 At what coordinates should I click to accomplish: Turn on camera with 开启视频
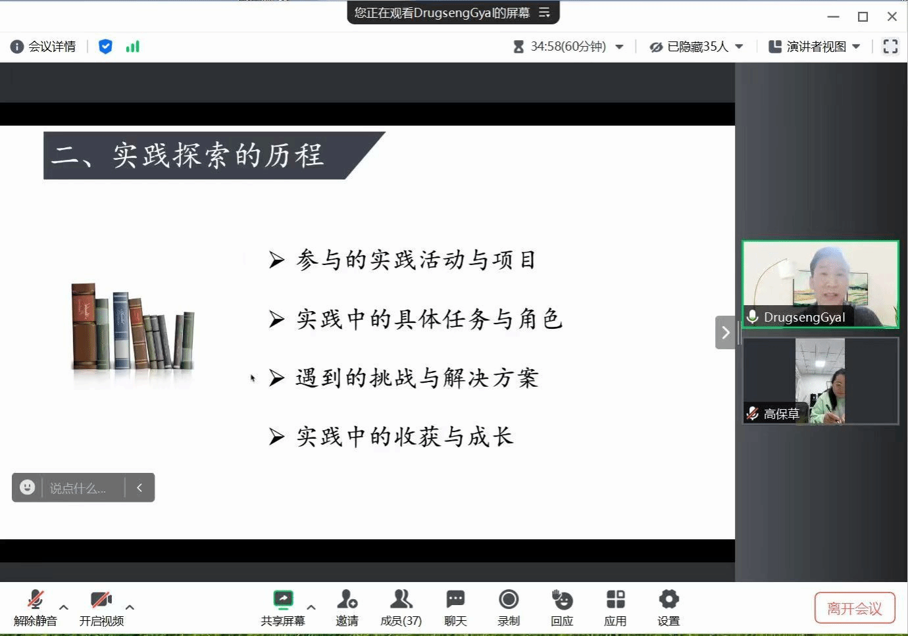(x=101, y=600)
